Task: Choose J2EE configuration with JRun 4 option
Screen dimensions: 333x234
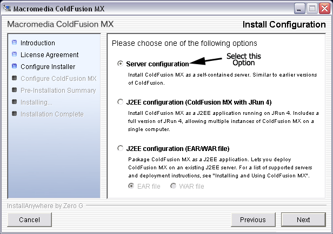Action: point(120,102)
